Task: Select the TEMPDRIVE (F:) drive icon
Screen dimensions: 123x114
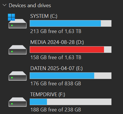Action: click(18, 102)
